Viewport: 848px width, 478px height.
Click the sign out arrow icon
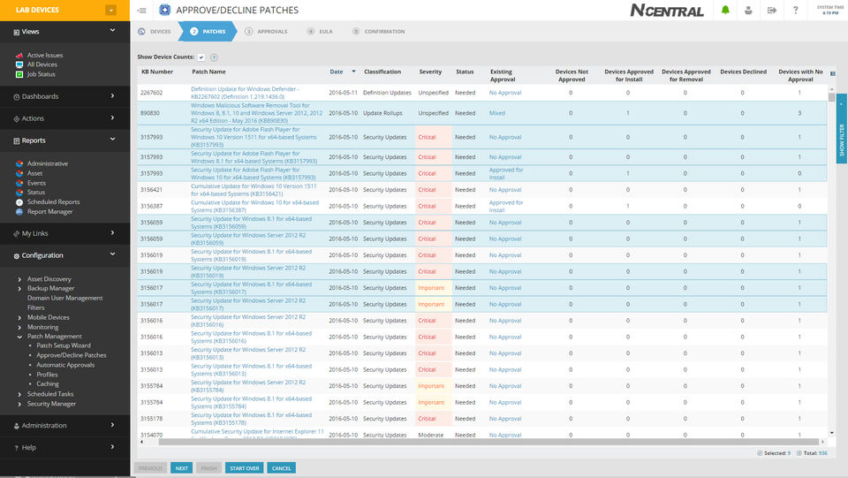pyautogui.click(x=772, y=11)
